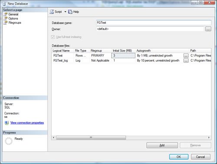
Task: Click the connection properties icon
Action: [x=7, y=123]
